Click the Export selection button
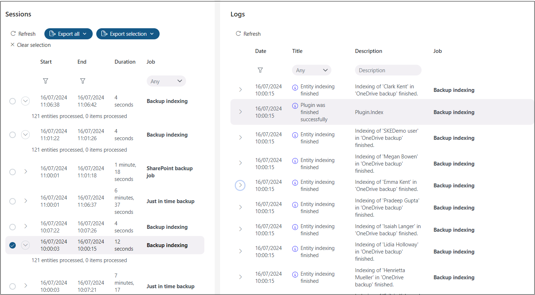Viewport: 535px width, 295px height. click(128, 34)
